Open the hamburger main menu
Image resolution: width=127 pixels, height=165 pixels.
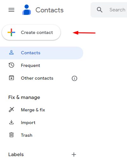click(x=11, y=10)
